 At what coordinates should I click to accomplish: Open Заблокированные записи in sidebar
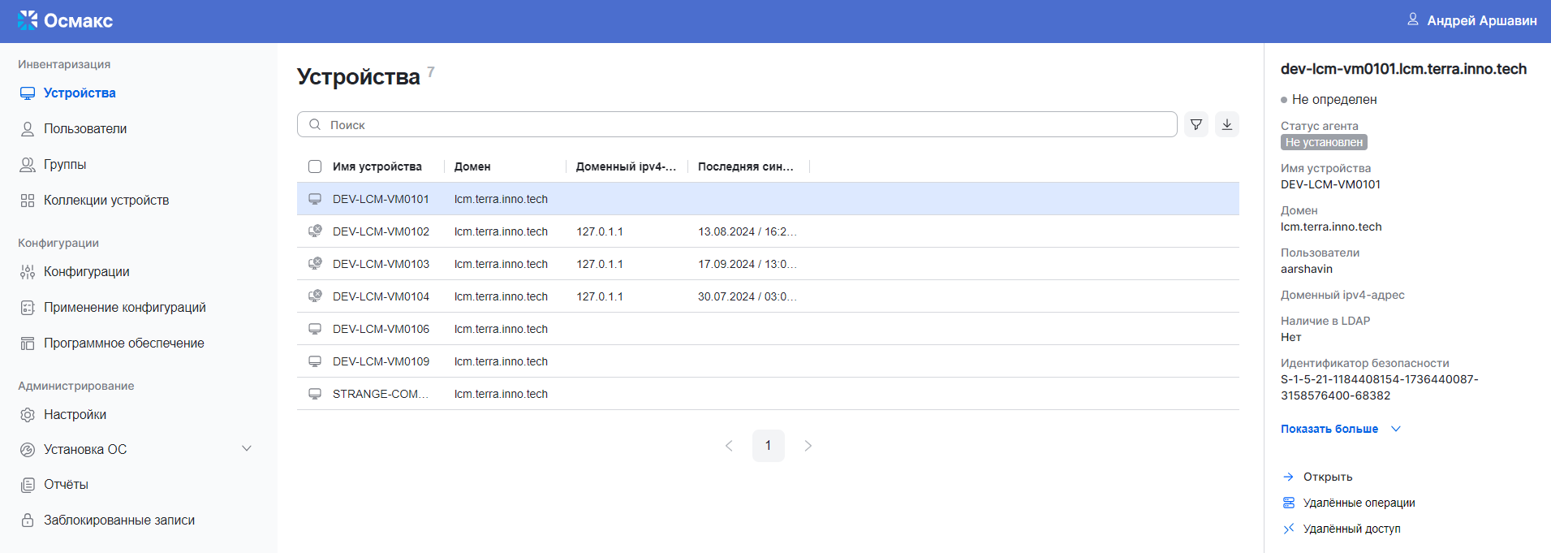click(x=118, y=520)
